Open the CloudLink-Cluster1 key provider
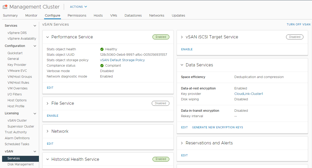 tap(248, 94)
